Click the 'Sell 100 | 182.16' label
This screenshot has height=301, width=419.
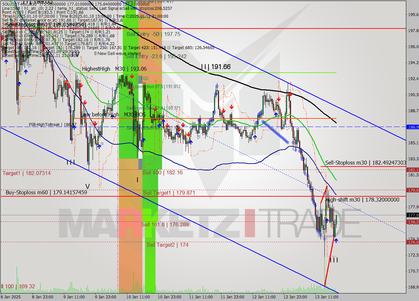162,172
